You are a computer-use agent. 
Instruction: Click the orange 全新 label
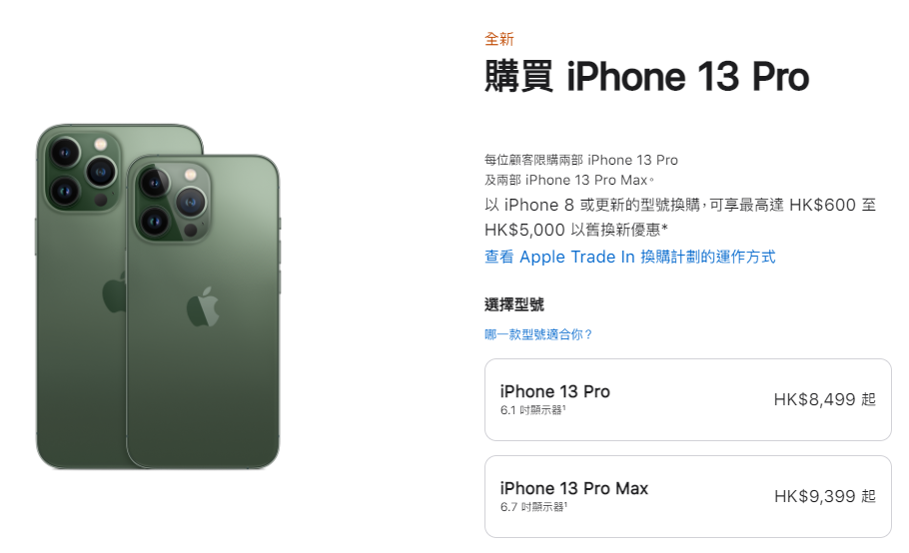(x=499, y=39)
